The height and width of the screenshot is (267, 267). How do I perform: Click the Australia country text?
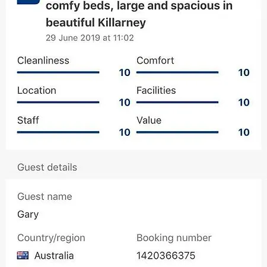54,256
